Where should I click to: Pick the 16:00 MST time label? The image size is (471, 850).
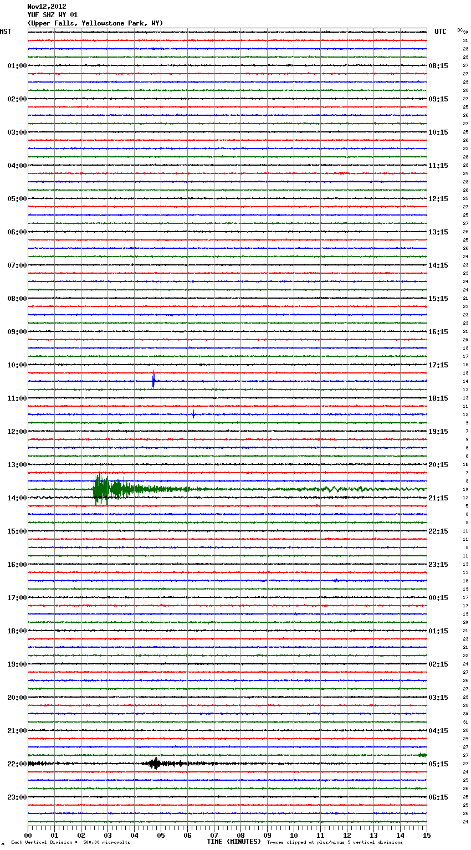(x=17, y=565)
